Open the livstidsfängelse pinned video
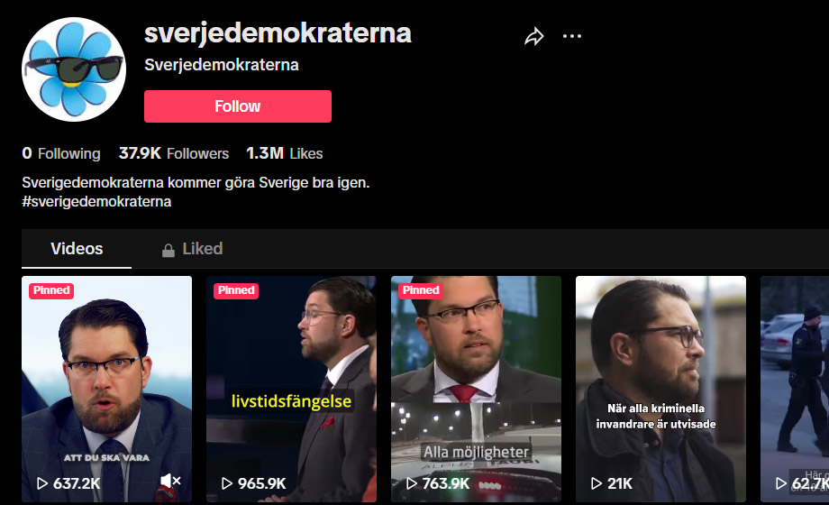Screen dimensions: 829x505 pos(291,389)
